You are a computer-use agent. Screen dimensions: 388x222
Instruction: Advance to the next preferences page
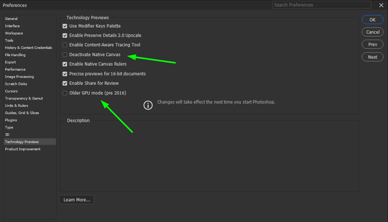372,57
